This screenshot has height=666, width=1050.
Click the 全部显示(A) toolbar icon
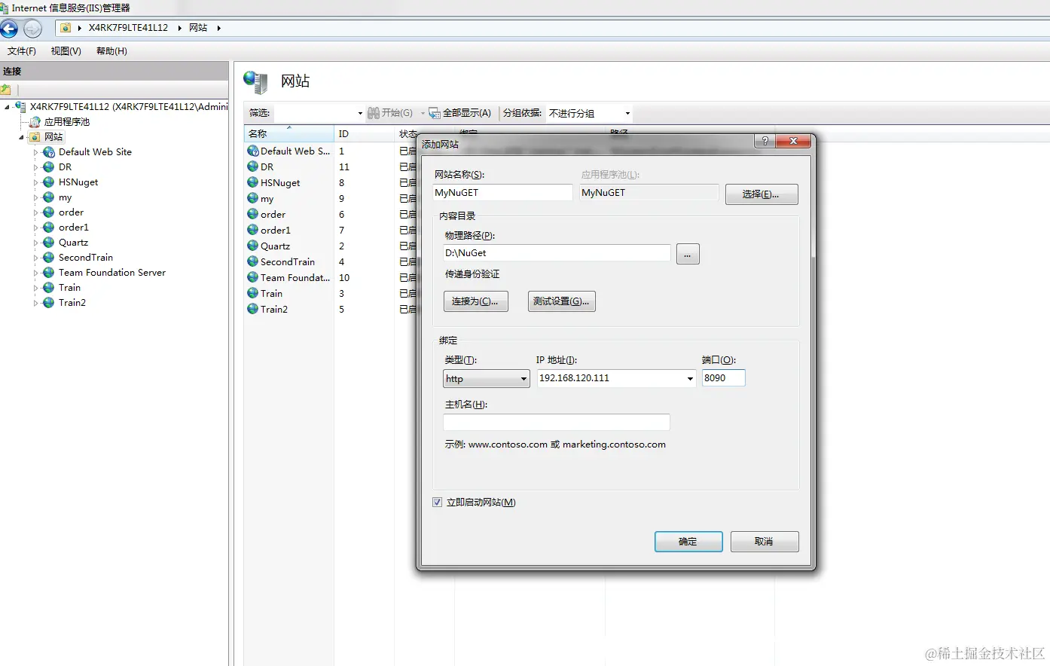pos(435,113)
